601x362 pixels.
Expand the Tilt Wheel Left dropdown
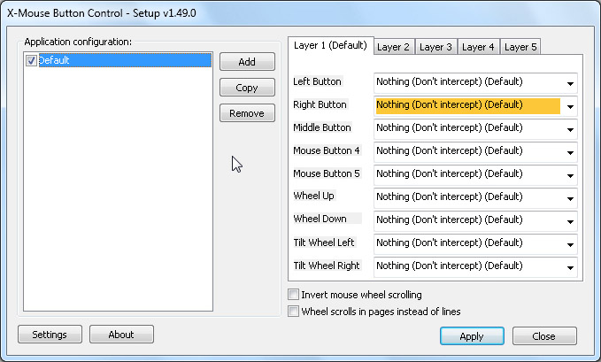pyautogui.click(x=475, y=244)
